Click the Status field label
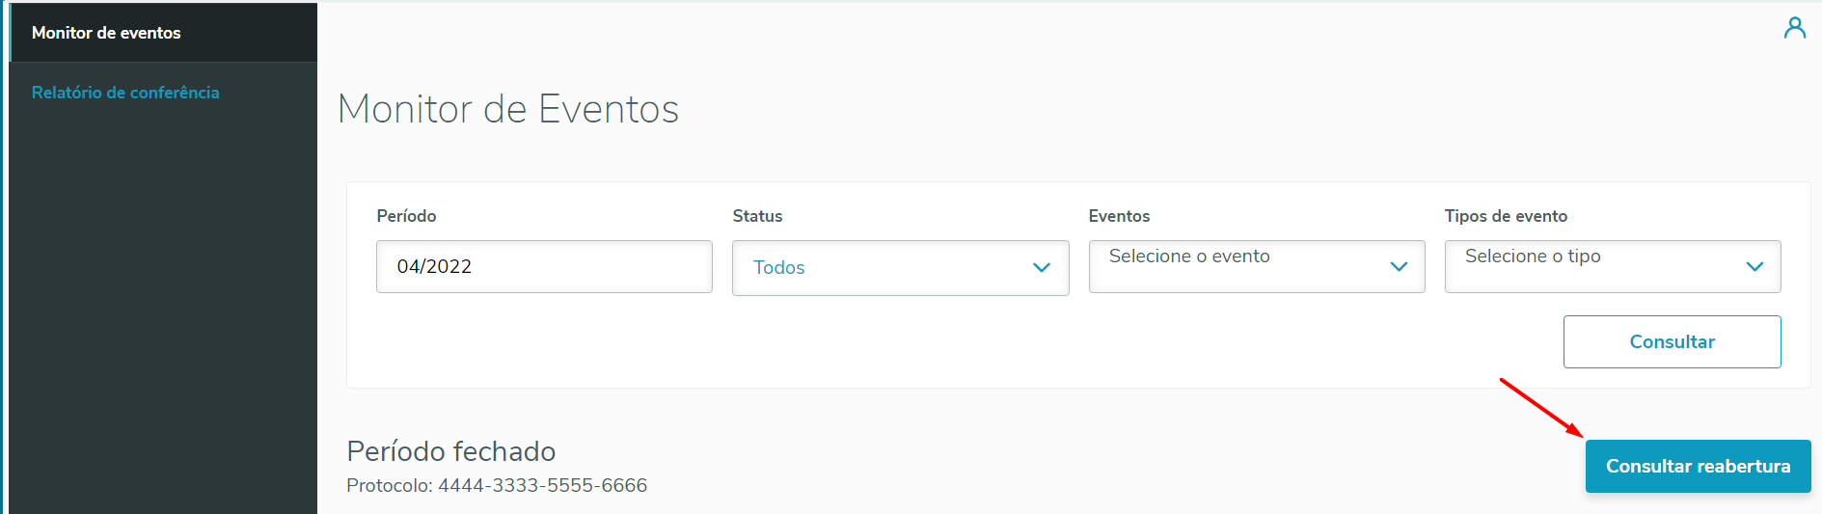This screenshot has width=1822, height=514. (757, 216)
